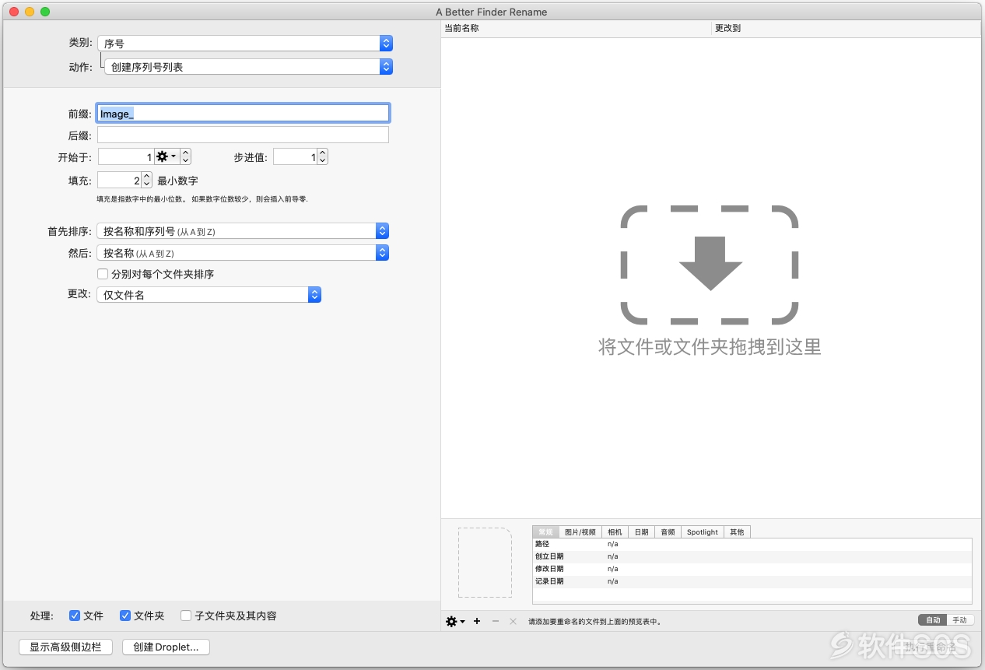The height and width of the screenshot is (670, 985).
Task: Click the 开始于 number field
Action: (126, 157)
